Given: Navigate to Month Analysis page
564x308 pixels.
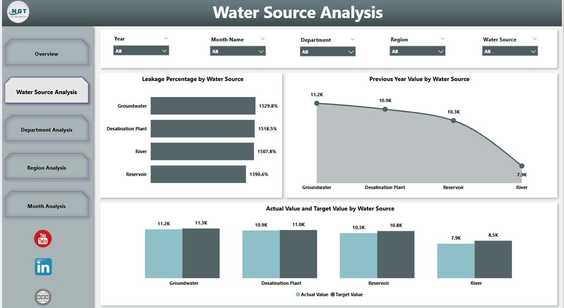Looking at the screenshot, I should coord(46,206).
